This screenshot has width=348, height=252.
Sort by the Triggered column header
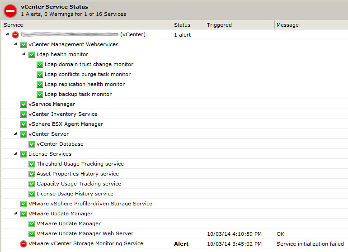240,25
